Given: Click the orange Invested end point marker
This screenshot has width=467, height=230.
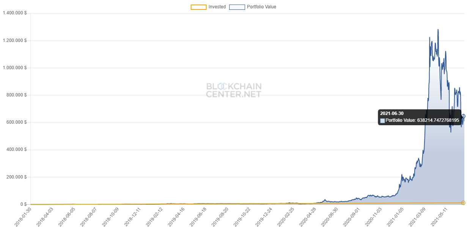Looking at the screenshot, I should (463, 203).
